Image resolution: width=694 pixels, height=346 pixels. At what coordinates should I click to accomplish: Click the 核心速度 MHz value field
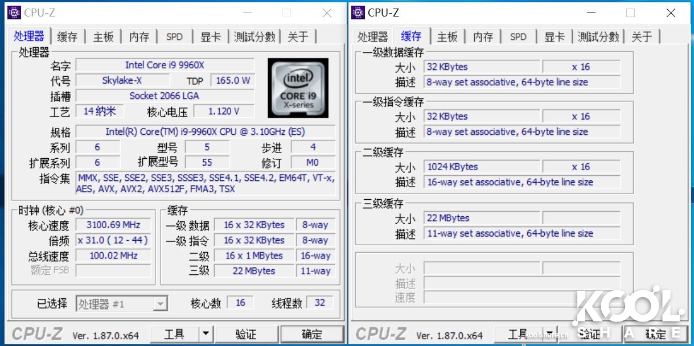point(113,224)
